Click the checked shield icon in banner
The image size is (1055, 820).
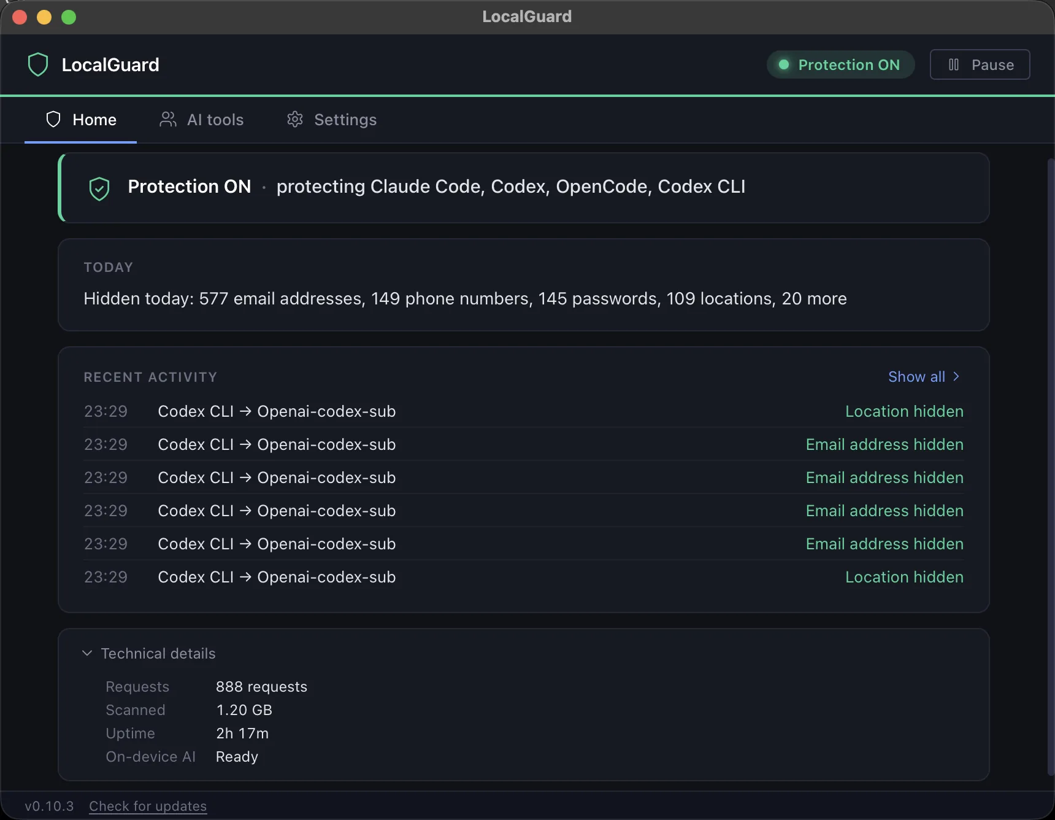(99, 188)
